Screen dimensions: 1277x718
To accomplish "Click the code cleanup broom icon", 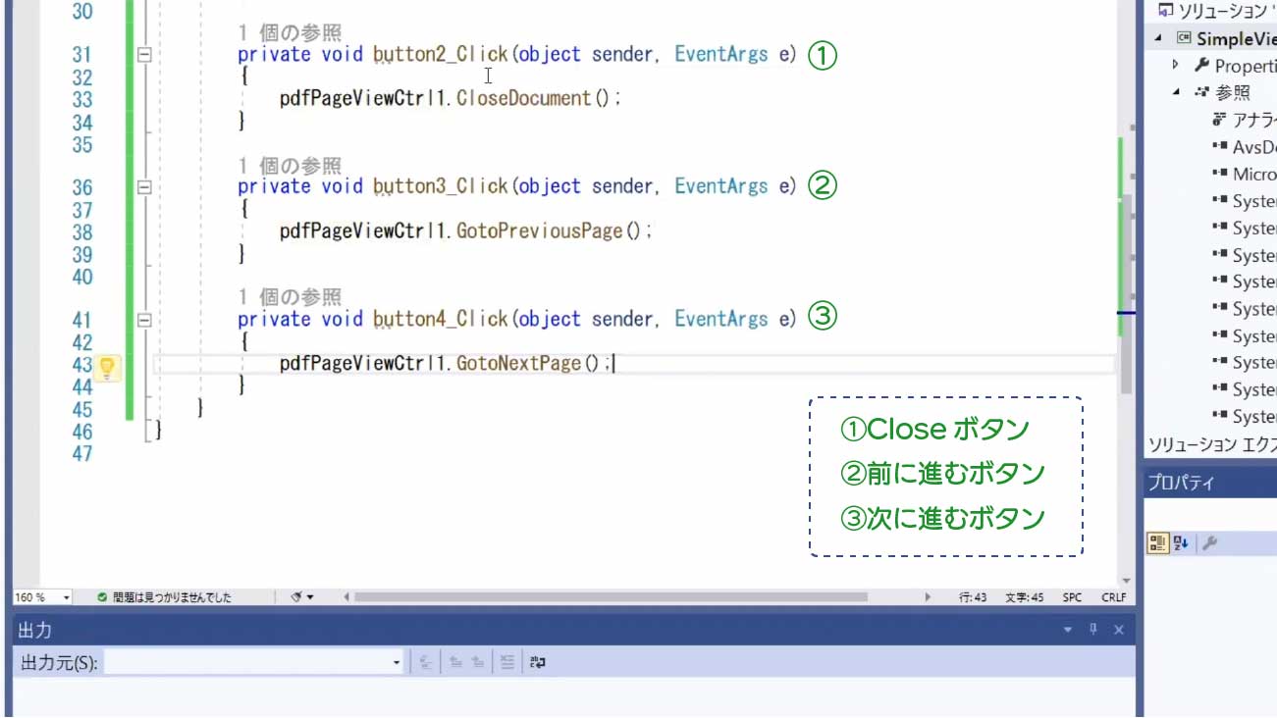I will click(296, 596).
